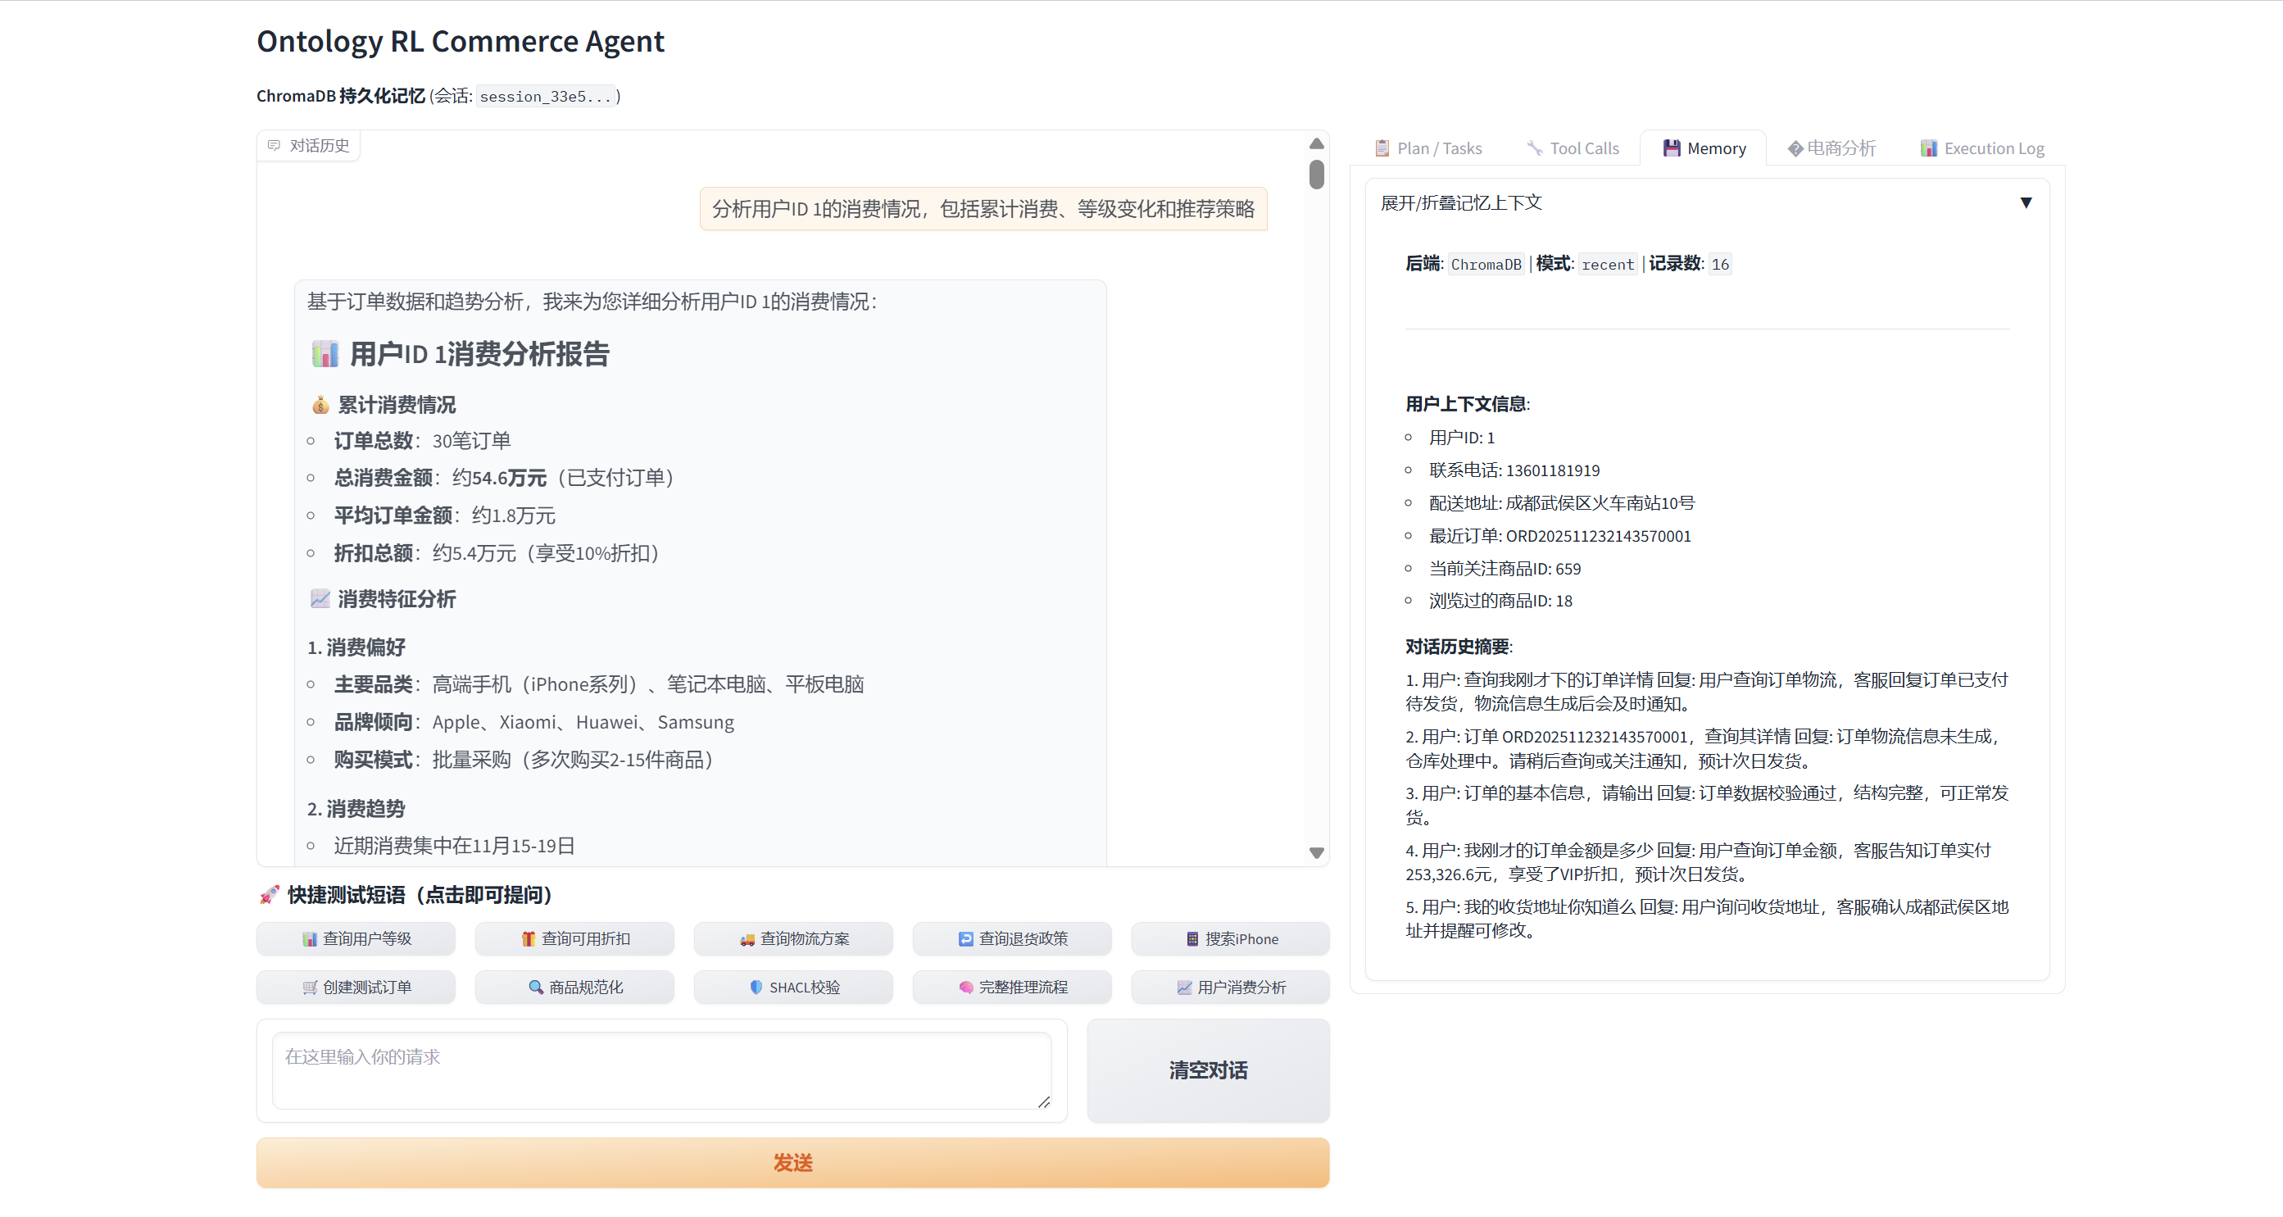
Task: Click the phone icon 搜索iPhone shortcut
Action: 1192,938
